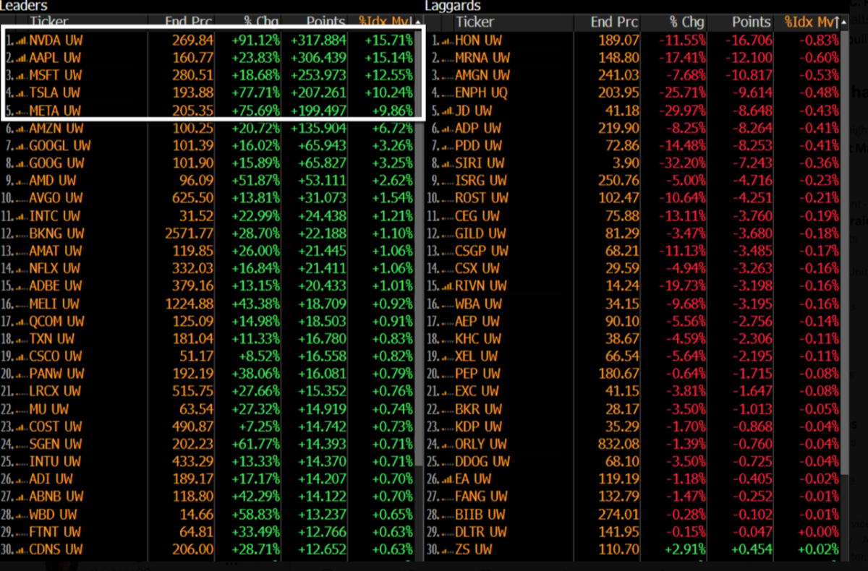Viewport: 868px width, 571px height.
Task: Click the bar chart icon beside AAPL UW
Action: (x=21, y=58)
